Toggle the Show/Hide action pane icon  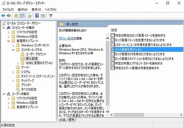pos(43,16)
